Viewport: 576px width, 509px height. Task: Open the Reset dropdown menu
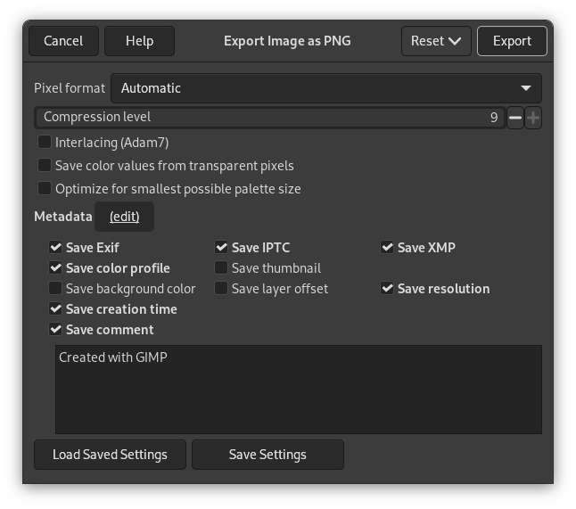436,41
